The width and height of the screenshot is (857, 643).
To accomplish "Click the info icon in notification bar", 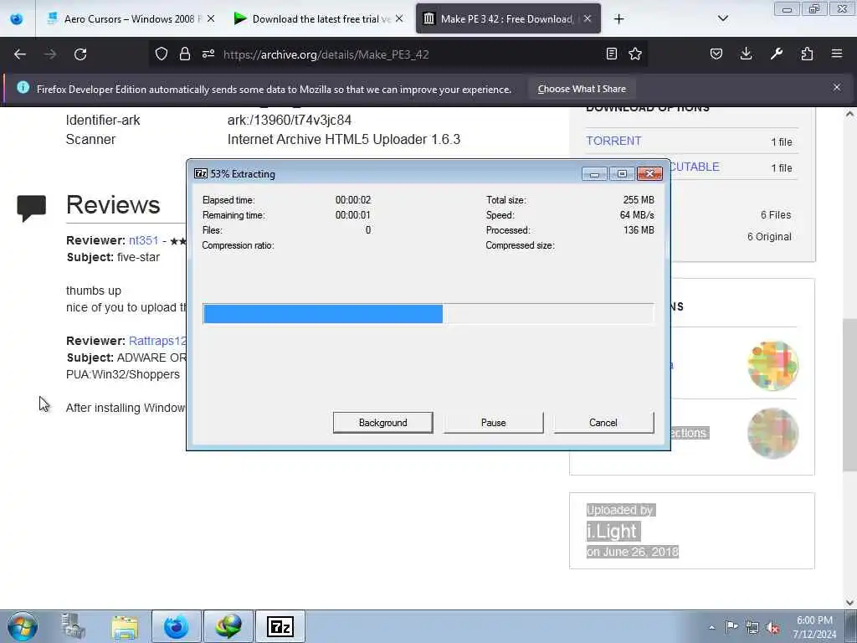I will pos(23,87).
